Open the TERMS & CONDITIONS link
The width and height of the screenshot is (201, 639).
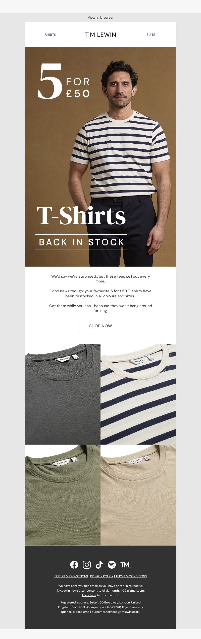[x=131, y=576]
